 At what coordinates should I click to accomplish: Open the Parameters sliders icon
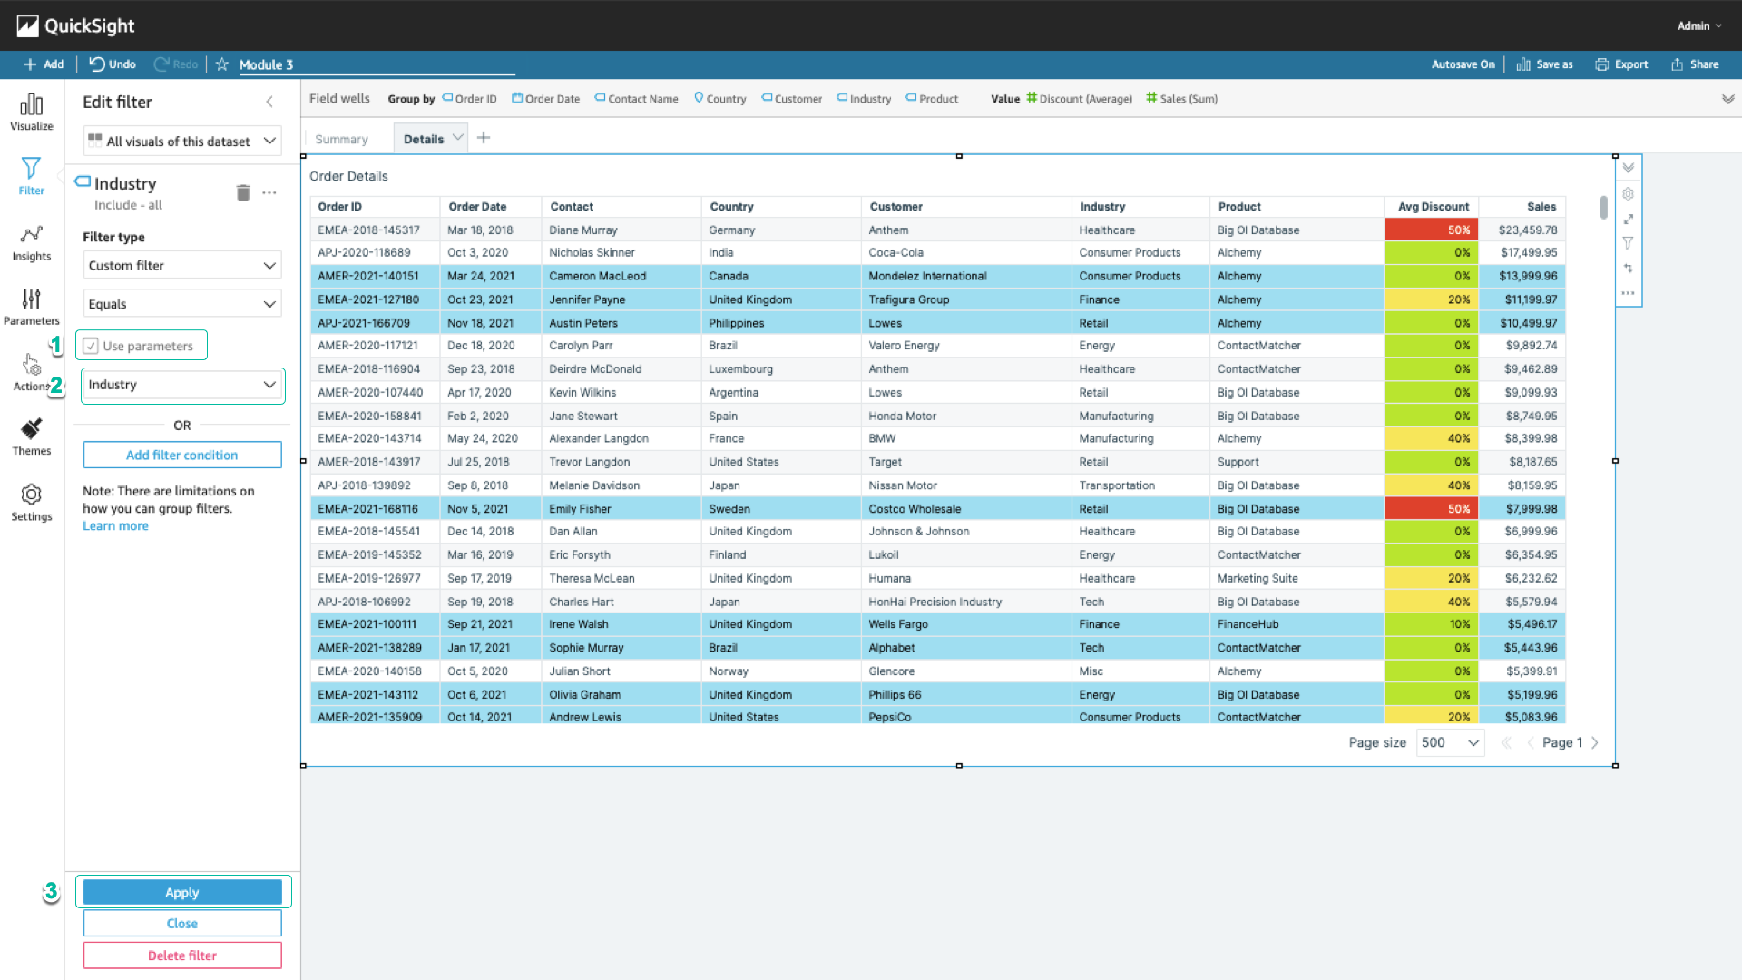(x=31, y=299)
